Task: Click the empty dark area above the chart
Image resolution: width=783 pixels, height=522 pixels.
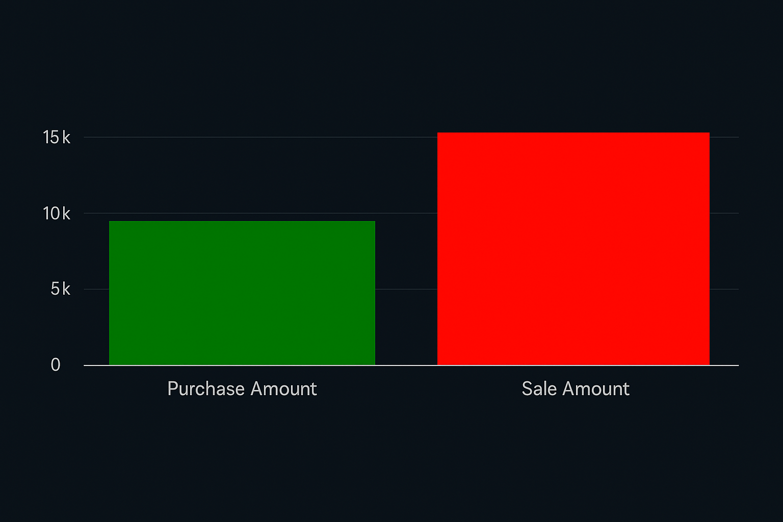Action: (391, 61)
